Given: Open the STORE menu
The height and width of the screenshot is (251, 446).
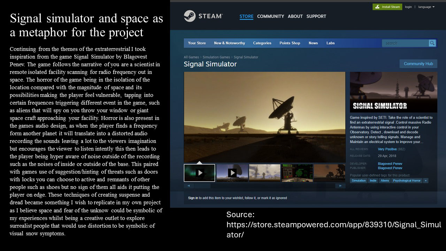Looking at the screenshot, I should click(x=246, y=16).
